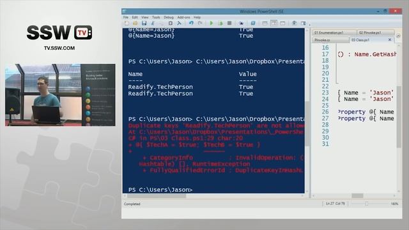Paste from the clipboard toolbar icon
409x230 pixels.
[171, 23]
